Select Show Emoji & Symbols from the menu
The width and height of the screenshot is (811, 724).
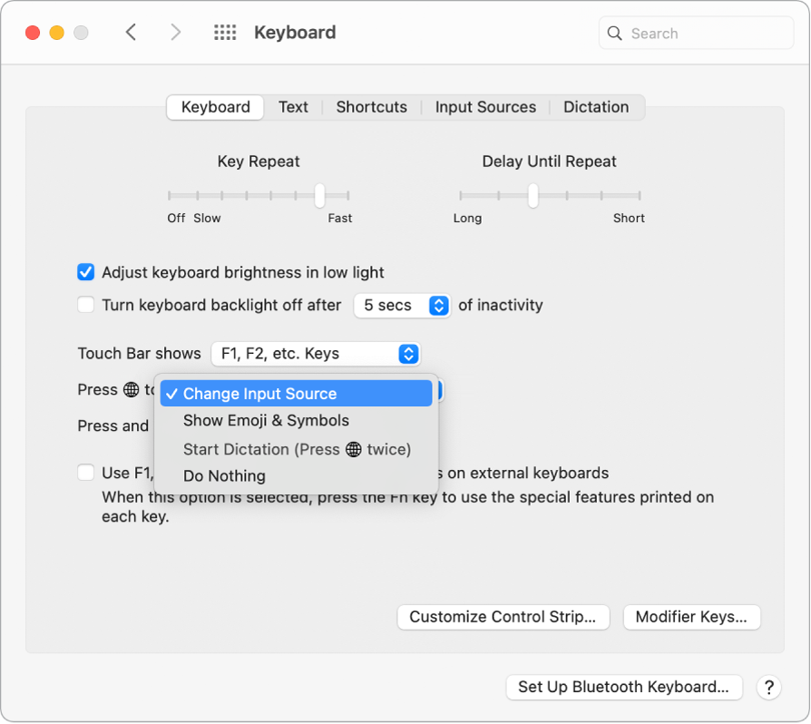(265, 420)
